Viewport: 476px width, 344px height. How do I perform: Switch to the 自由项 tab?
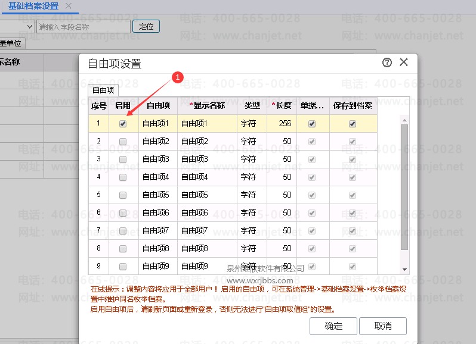103,90
